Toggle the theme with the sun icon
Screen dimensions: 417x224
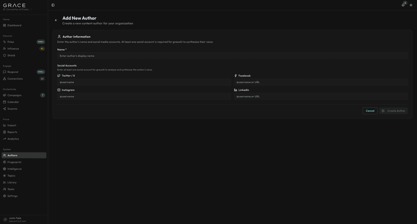pos(410,5)
